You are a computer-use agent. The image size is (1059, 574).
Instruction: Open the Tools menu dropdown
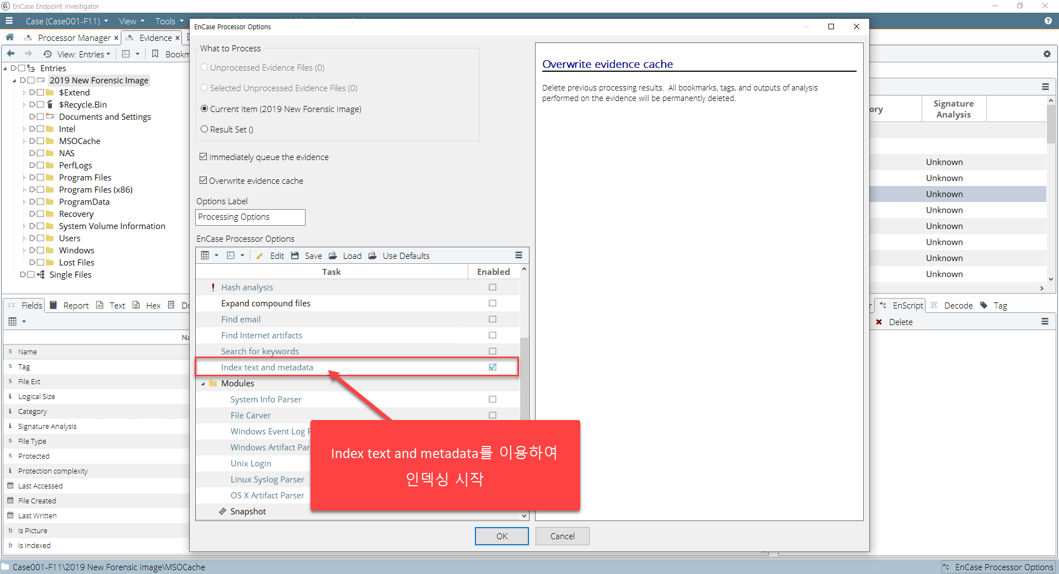pos(169,21)
